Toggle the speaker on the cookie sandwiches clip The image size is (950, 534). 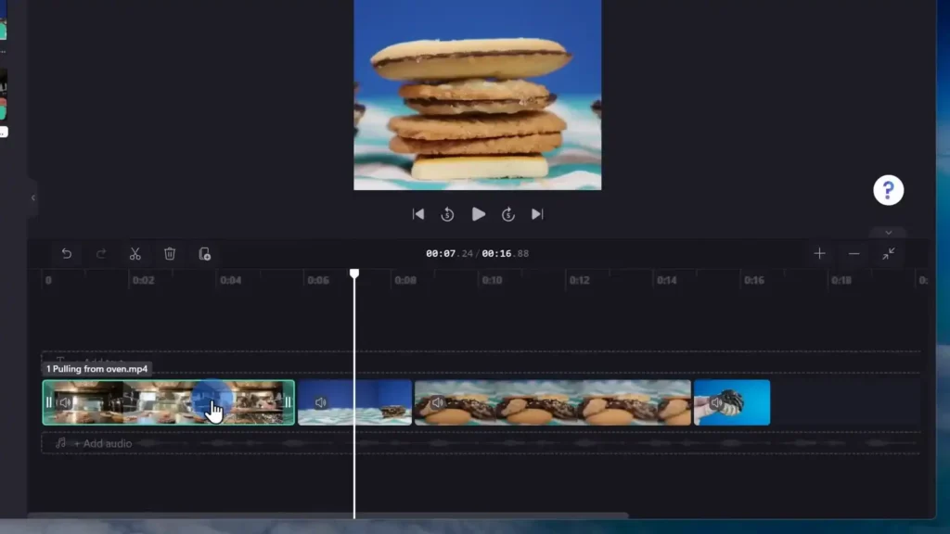[x=436, y=401]
